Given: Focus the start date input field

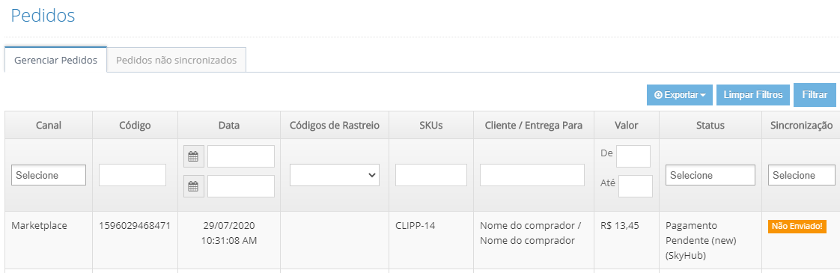Looking at the screenshot, I should tap(241, 156).
